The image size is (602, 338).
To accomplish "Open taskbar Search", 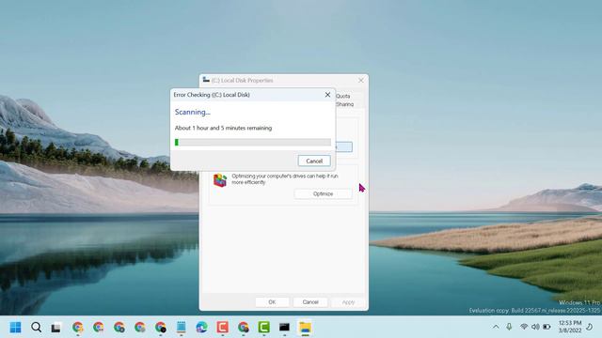I will pos(36,328).
